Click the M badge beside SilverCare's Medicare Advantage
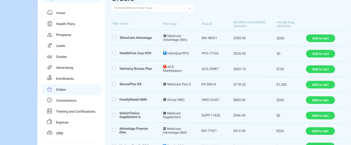 [x=165, y=36]
